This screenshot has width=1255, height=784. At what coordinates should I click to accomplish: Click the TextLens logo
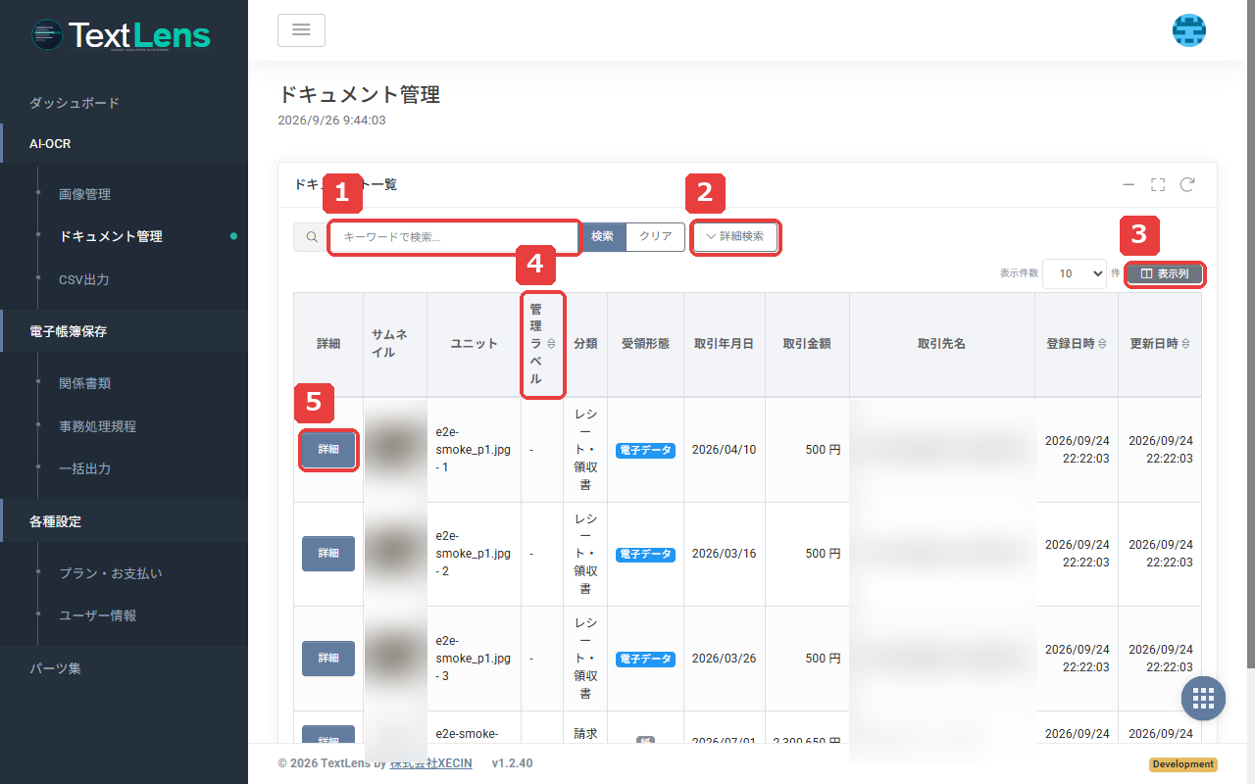click(122, 35)
